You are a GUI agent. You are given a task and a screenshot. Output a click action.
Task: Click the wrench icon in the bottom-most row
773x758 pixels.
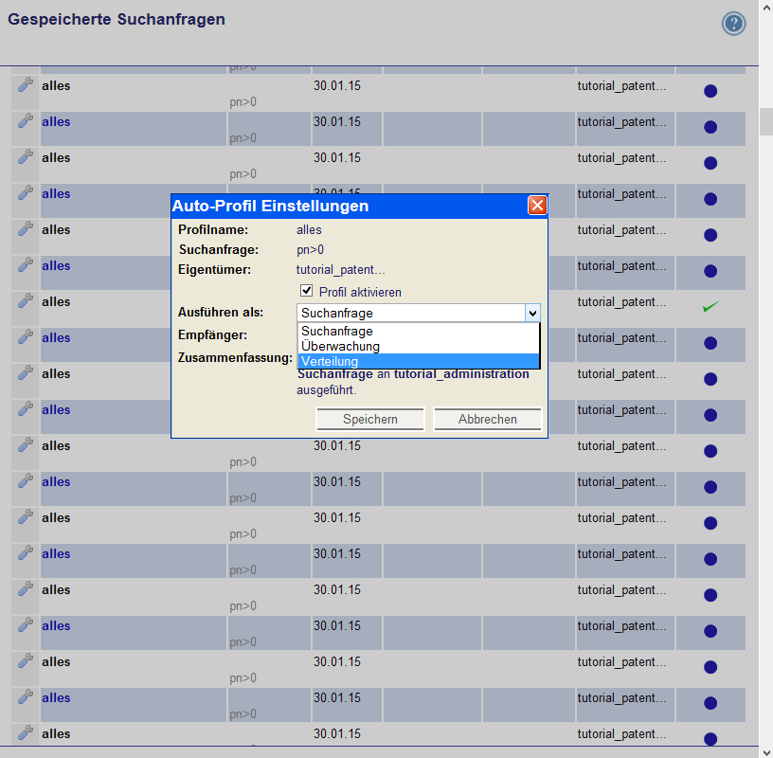tap(26, 732)
